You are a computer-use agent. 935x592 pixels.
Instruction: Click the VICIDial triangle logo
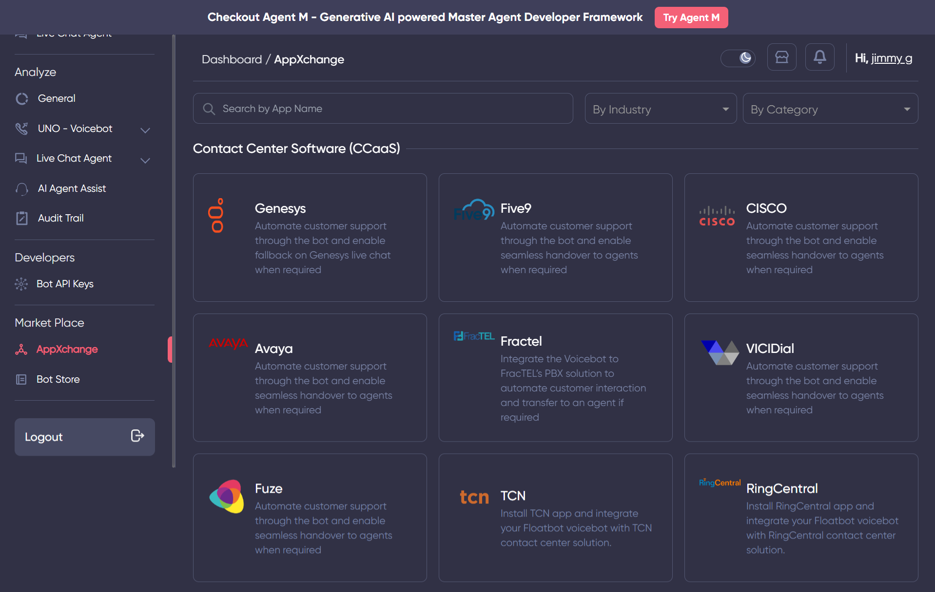720,352
